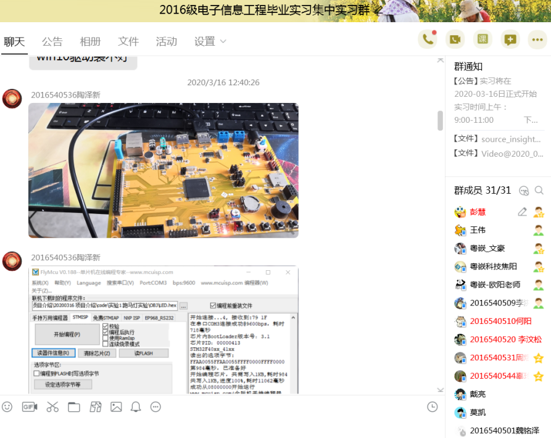Select the scissors screenshot tool

point(52,407)
